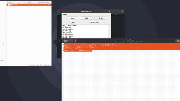Click the Checking Time line in editor
Viewport: 180px width, 101px height.
78,50
